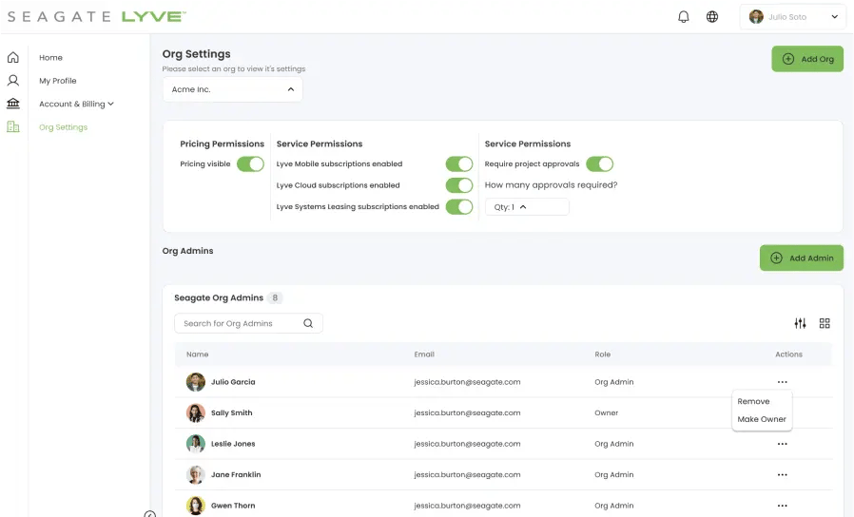Open the table filter sliders icon

click(800, 323)
